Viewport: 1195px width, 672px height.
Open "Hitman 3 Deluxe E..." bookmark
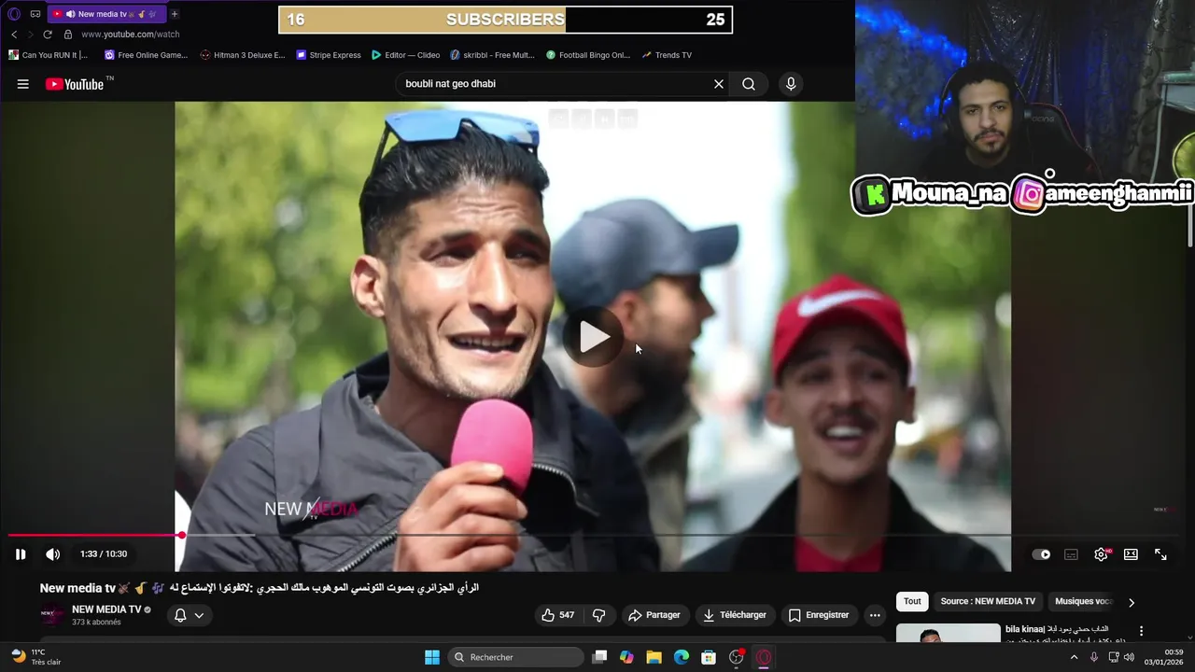pyautogui.click(x=243, y=55)
